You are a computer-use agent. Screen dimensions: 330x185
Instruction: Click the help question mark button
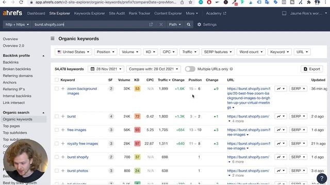[x=322, y=178]
